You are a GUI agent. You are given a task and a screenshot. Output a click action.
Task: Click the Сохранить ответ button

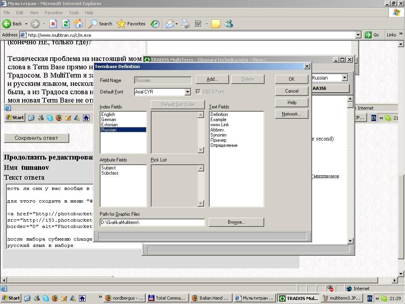click(36, 138)
